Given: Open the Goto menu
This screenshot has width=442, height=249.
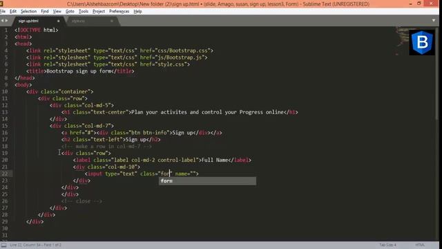Looking at the screenshot, I should point(70,11).
